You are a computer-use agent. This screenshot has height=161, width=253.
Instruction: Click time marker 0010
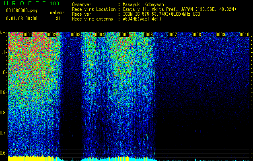click(245, 35)
